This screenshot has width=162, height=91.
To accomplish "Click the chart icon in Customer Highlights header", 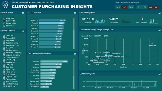I will (x=159, y=13).
